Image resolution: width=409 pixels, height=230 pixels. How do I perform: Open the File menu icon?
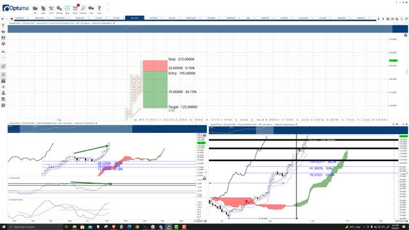(35, 9)
